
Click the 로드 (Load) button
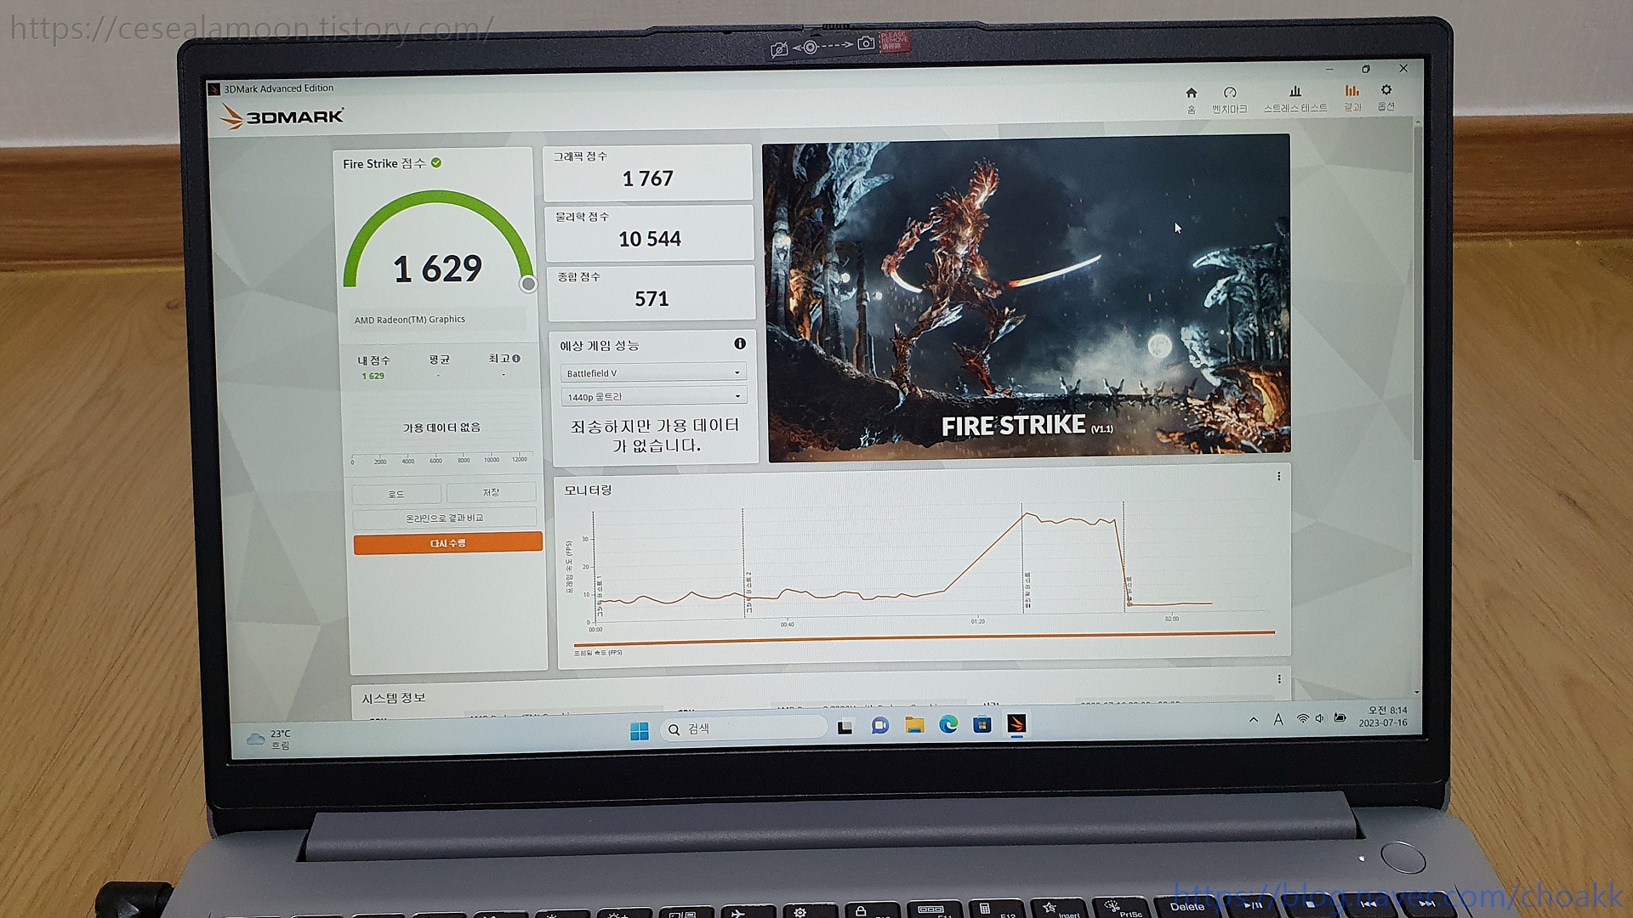pyautogui.click(x=396, y=494)
